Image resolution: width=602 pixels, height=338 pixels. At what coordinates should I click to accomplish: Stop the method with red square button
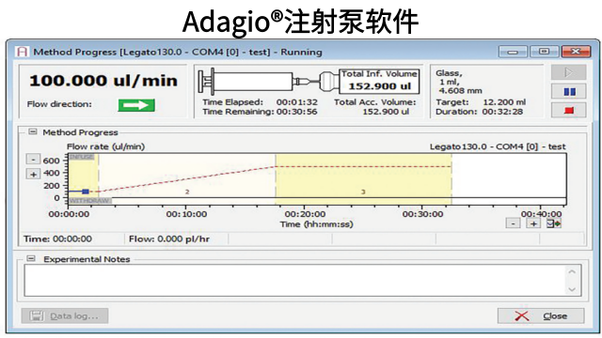click(x=568, y=111)
